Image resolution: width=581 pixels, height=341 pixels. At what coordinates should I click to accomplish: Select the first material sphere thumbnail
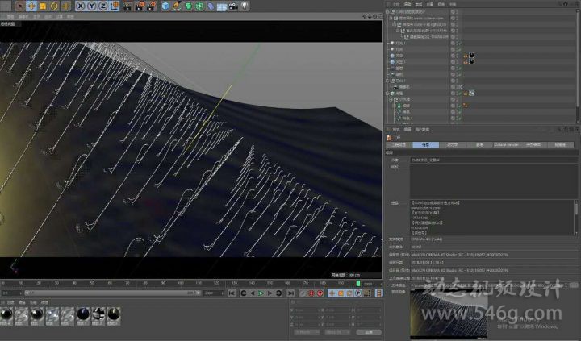click(6, 314)
